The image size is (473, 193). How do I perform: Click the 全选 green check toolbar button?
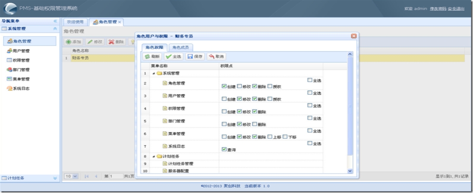click(173, 56)
